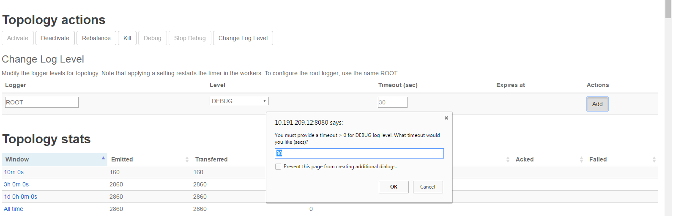The width and height of the screenshot is (673, 216).
Task: Open the All time stats link
Action: (x=14, y=209)
